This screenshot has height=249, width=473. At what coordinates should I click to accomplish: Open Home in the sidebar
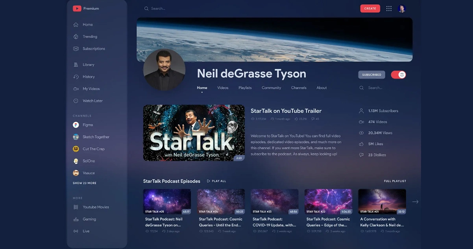[87, 25]
